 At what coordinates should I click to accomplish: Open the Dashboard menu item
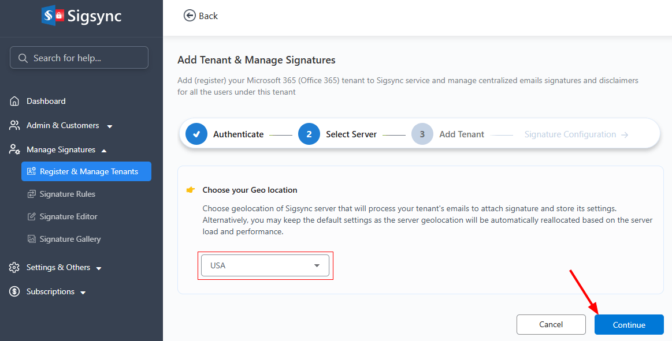(x=46, y=101)
